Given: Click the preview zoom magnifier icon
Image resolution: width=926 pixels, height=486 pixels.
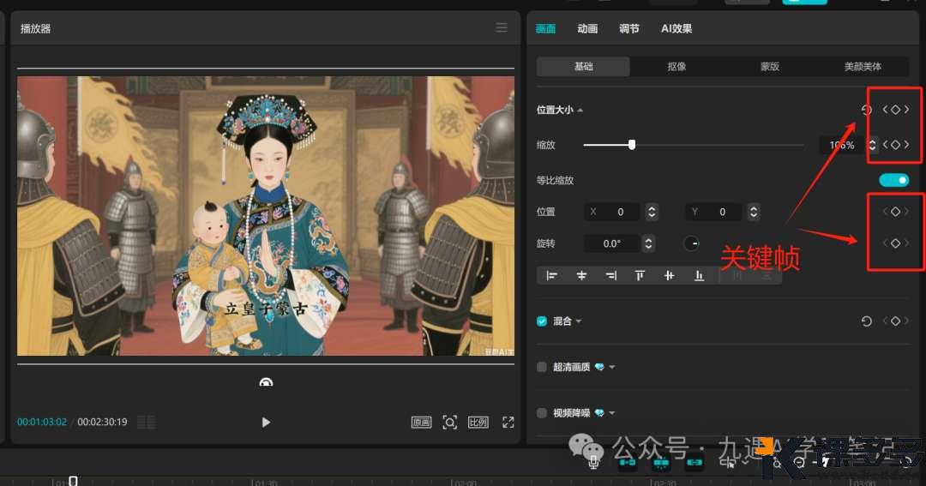Looking at the screenshot, I should (450, 423).
